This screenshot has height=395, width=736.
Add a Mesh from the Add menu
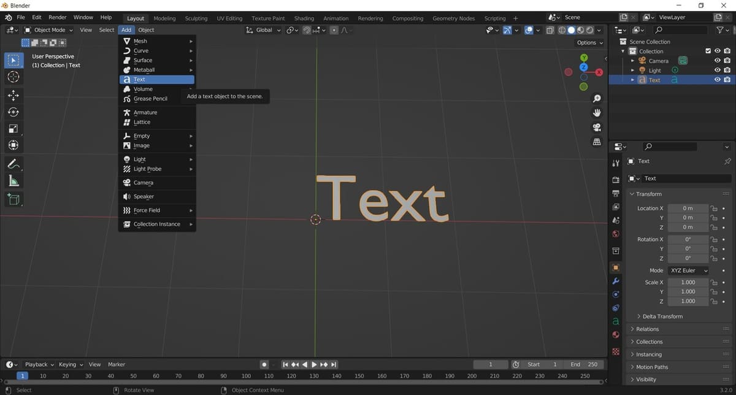click(157, 41)
